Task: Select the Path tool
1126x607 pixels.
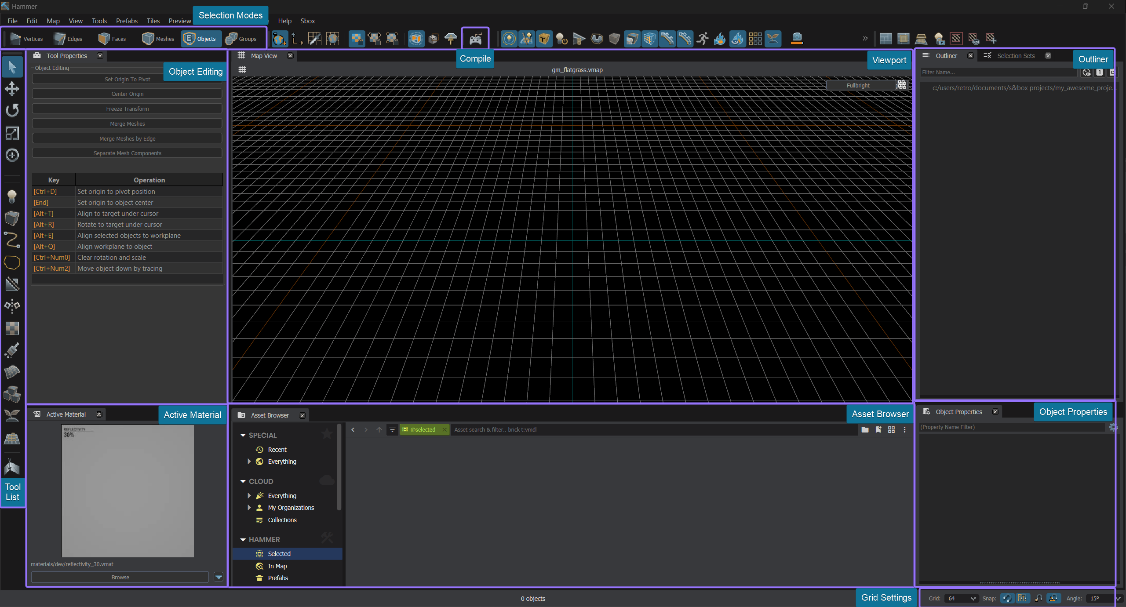Action: (x=12, y=240)
